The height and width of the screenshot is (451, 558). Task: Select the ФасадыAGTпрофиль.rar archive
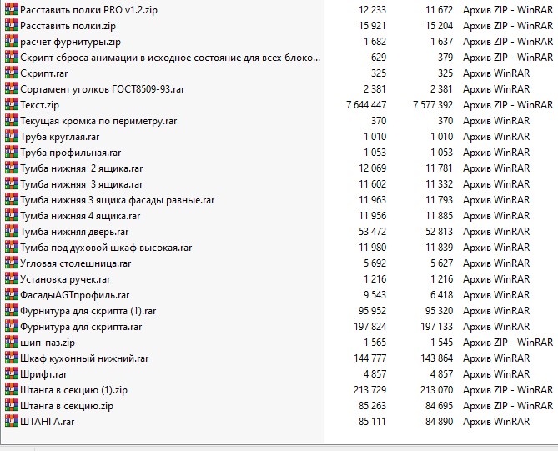click(x=75, y=295)
